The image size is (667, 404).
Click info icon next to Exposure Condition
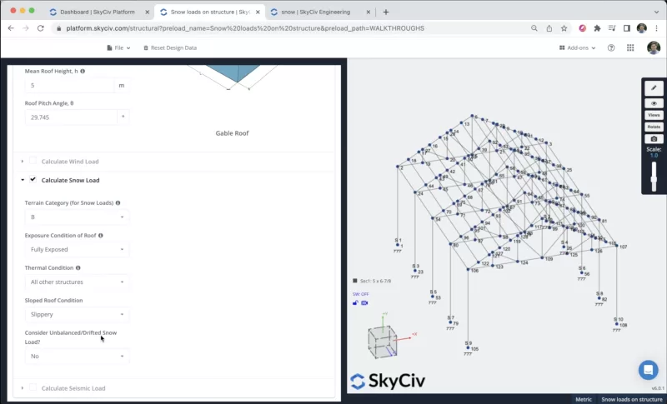click(x=101, y=236)
